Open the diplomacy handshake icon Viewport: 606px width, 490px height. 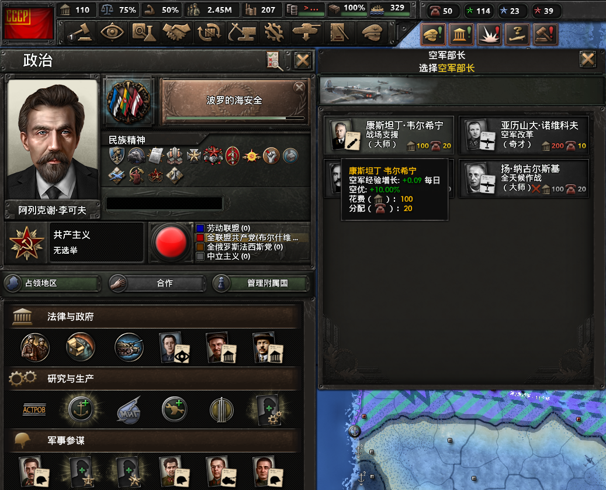pos(176,32)
